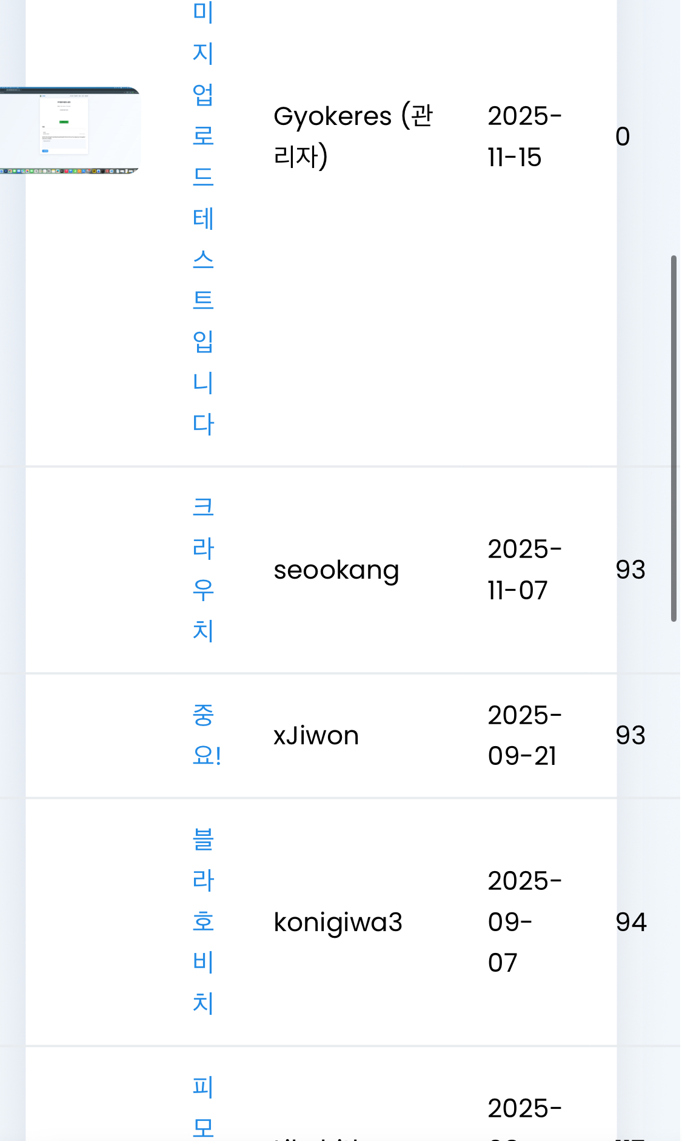The width and height of the screenshot is (682, 1141).
Task: Click the count '93' in xJiwon row
Action: coord(630,735)
